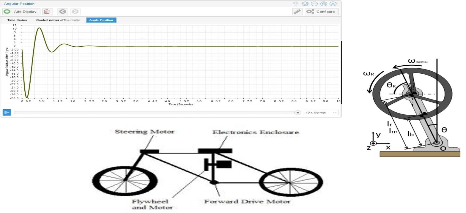Open the 10 x Normal speed dropdown
This screenshot has height=213, width=466.
click(x=321, y=113)
